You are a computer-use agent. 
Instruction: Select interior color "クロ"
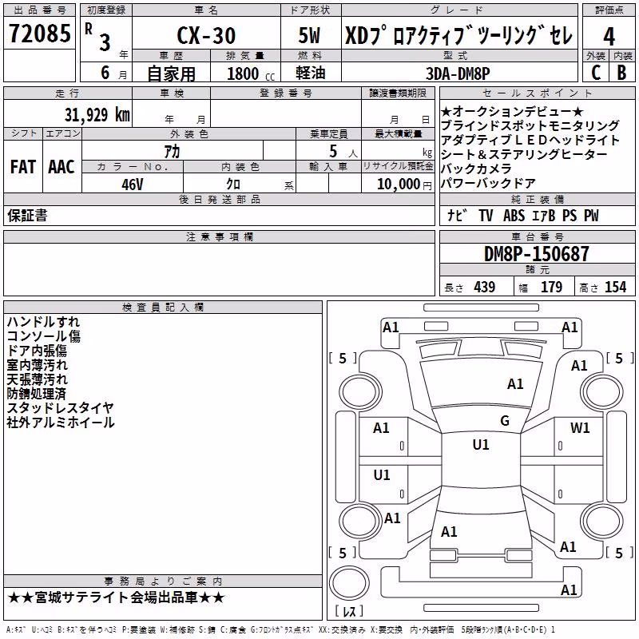(x=233, y=185)
